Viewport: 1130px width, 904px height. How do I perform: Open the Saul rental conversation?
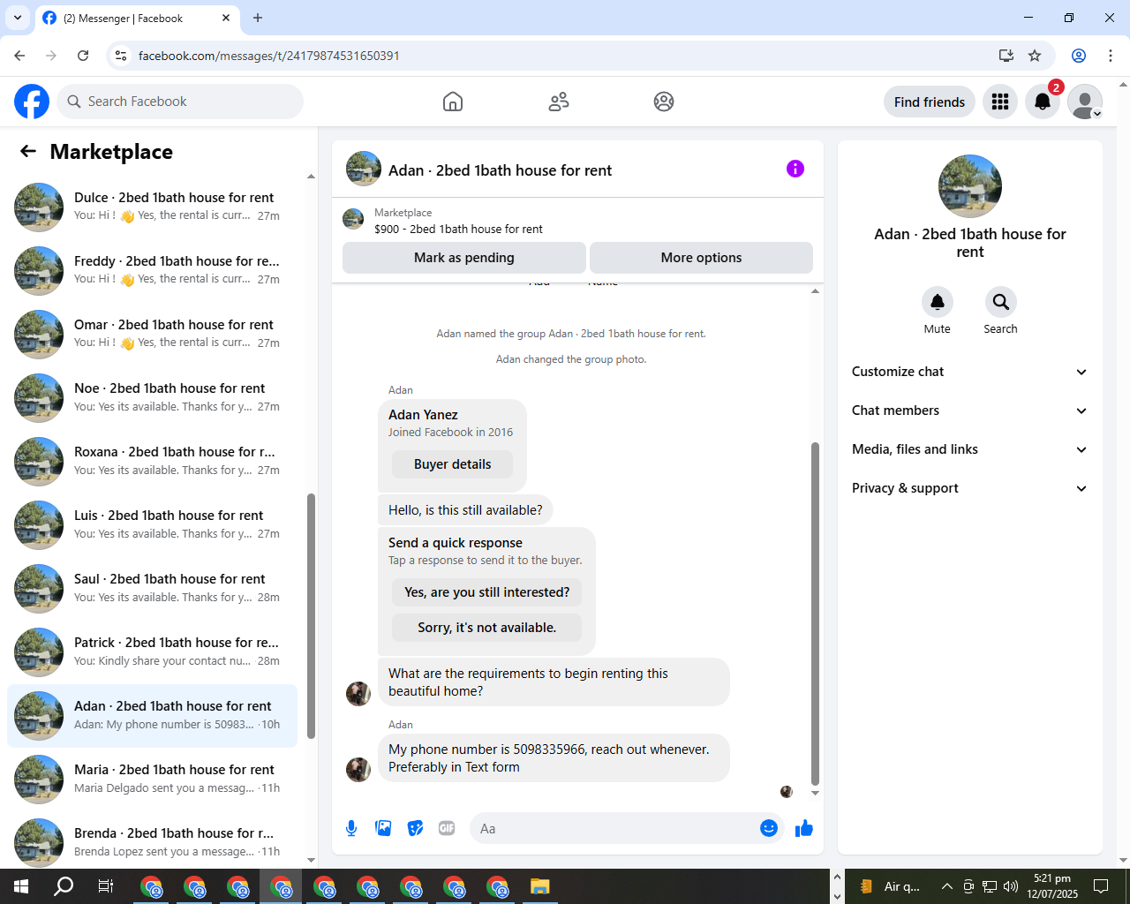coord(152,588)
